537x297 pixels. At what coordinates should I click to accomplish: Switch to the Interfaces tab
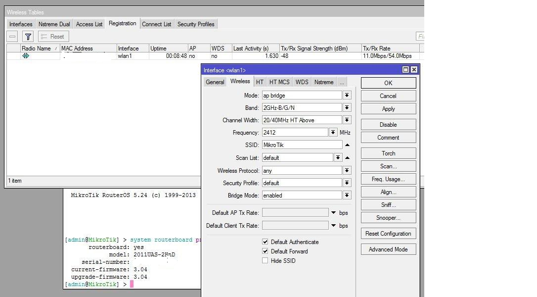click(21, 24)
